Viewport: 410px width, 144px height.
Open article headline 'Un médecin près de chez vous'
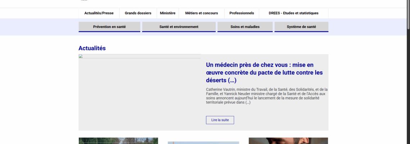264,72
